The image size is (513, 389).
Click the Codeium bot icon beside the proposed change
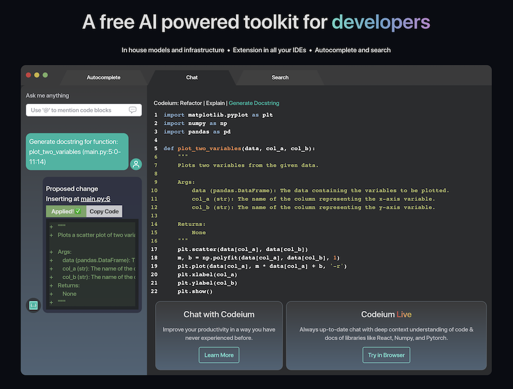tap(34, 305)
